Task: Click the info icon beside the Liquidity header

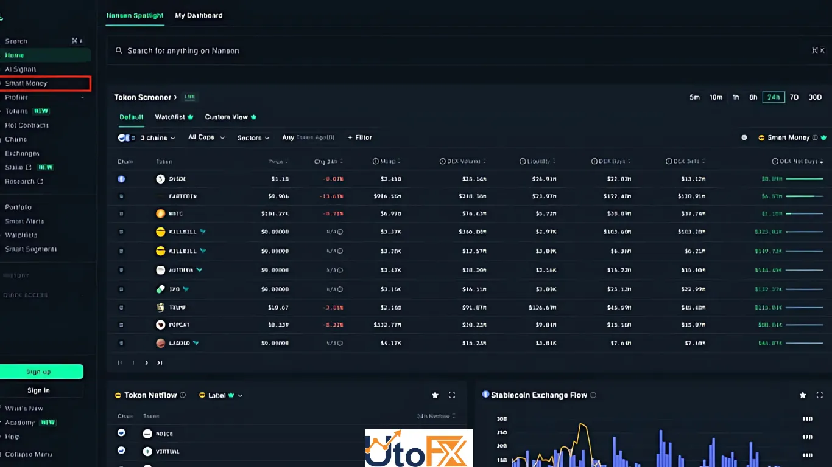Action: tap(523, 161)
